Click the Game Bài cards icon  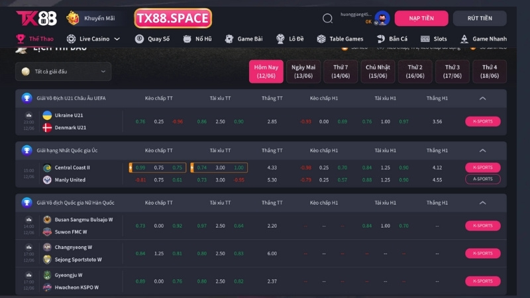229,39
